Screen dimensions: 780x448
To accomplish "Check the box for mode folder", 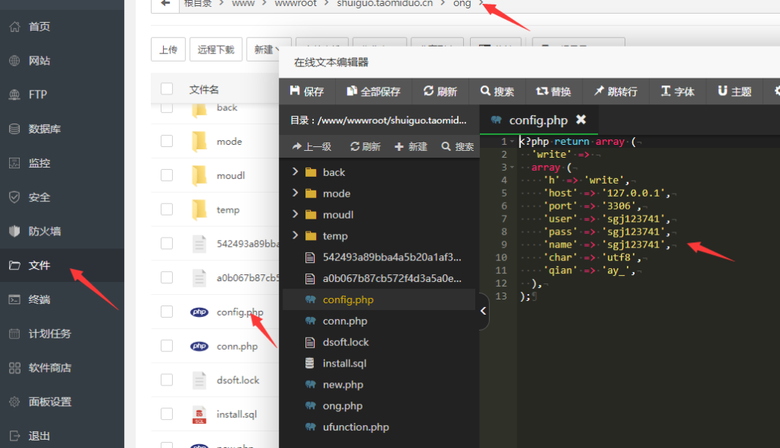I will click(x=167, y=142).
